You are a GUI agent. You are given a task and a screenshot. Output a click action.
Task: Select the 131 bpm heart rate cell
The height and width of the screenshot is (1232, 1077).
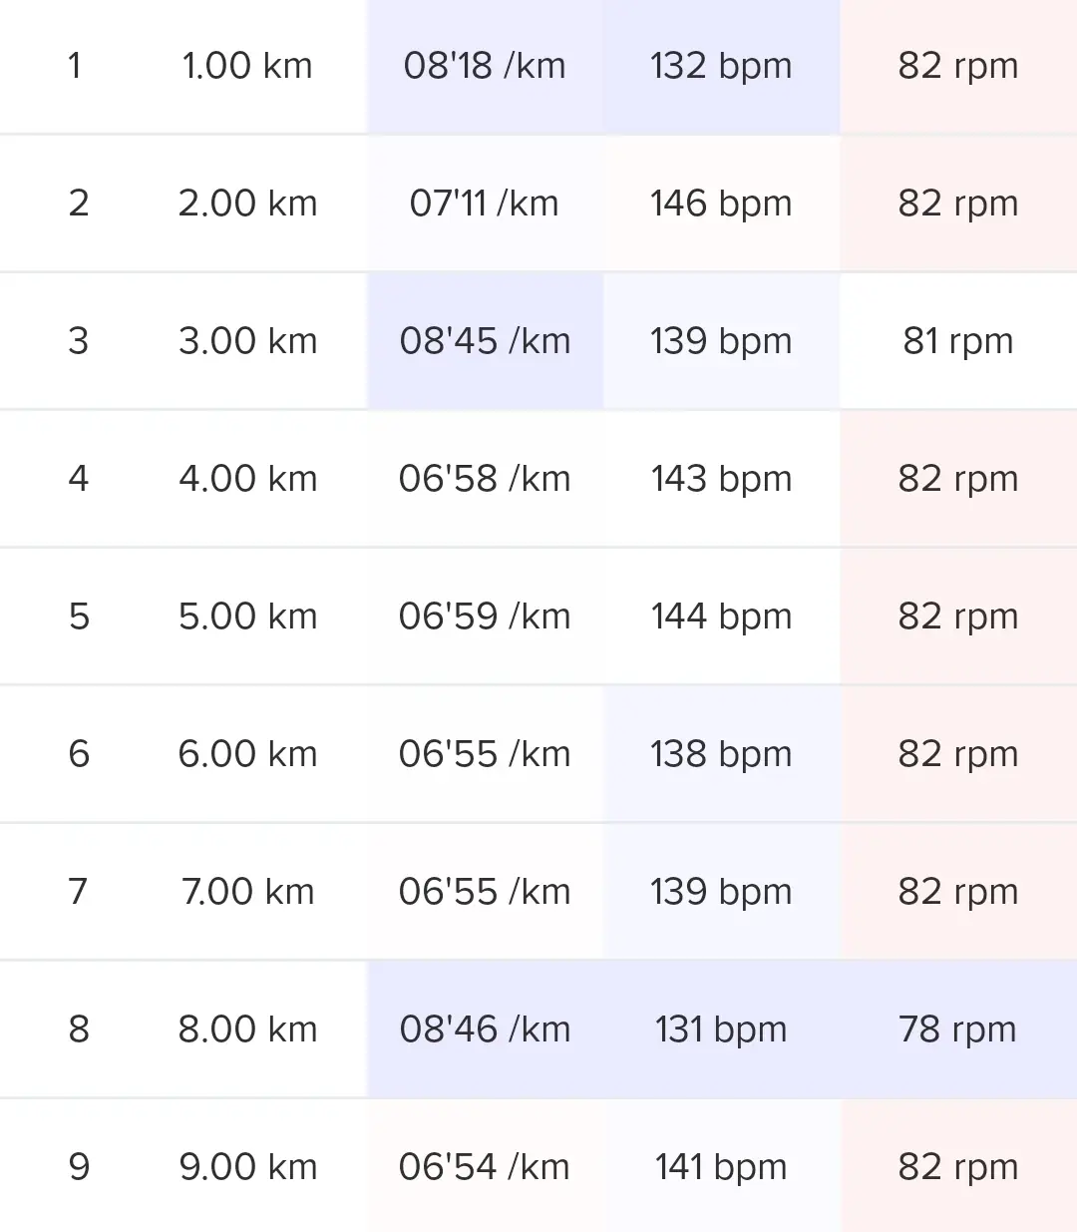pos(721,1029)
